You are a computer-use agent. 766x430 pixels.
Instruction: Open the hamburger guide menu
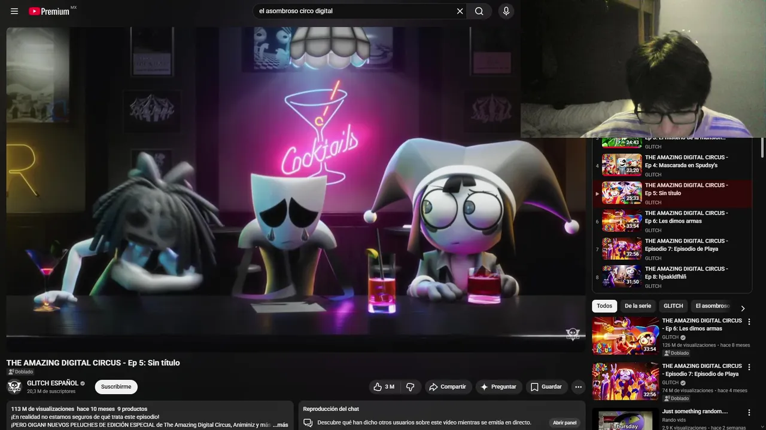[14, 11]
